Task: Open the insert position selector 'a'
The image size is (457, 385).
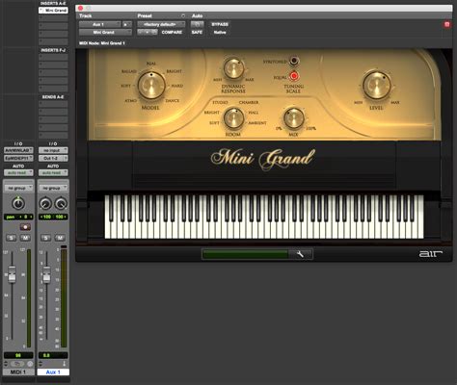Action: (127, 24)
